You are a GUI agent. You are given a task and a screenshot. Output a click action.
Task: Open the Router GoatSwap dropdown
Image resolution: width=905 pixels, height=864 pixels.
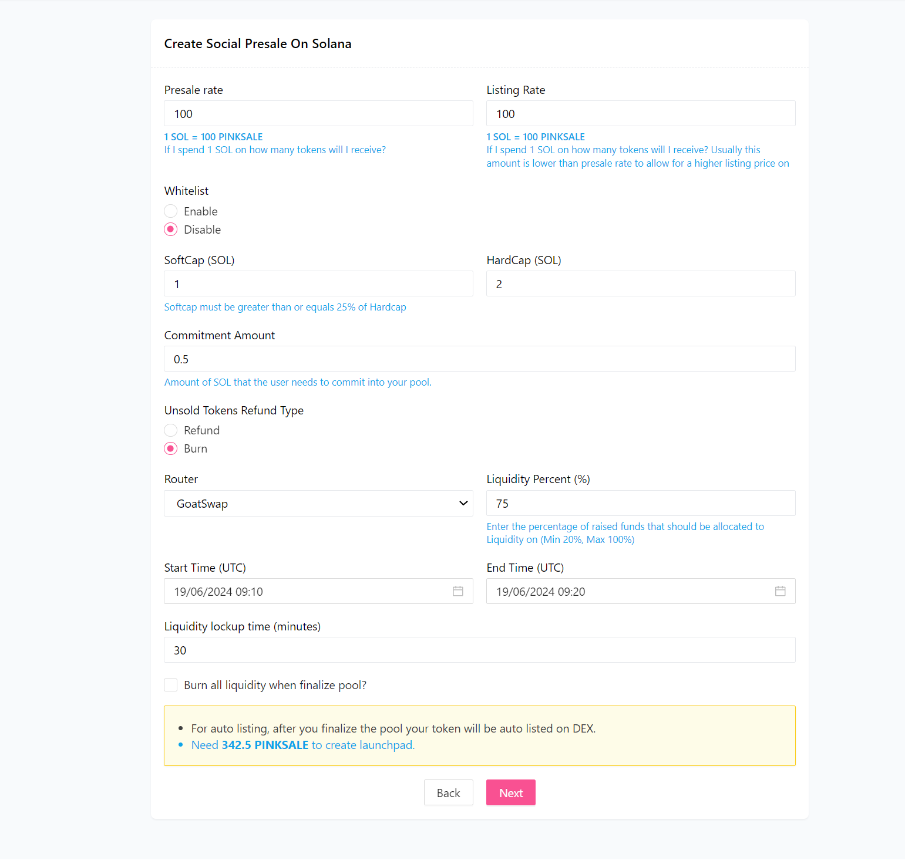pos(318,504)
